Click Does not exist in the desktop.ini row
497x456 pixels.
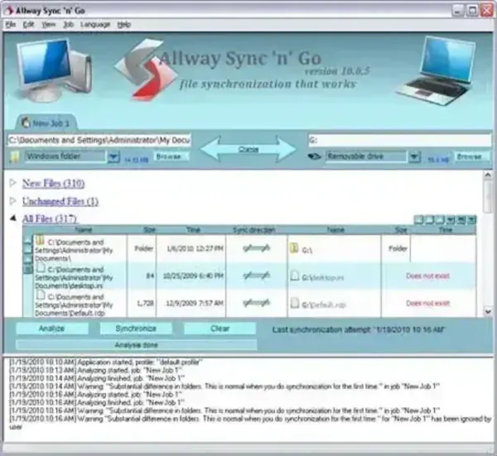[x=427, y=276]
